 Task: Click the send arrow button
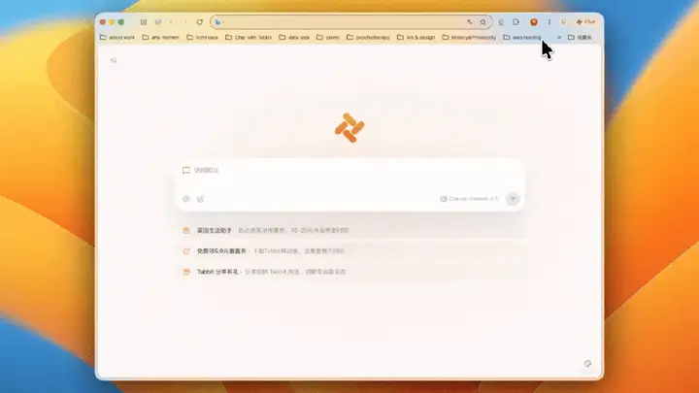[513, 199]
